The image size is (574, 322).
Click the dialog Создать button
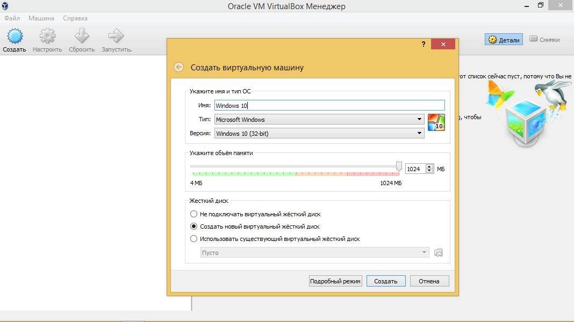[386, 281]
